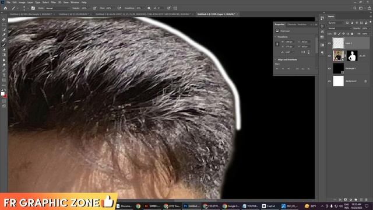Open the layer Kind filter dropdown
Viewport: 373px width, 210px height.
pyautogui.click(x=336, y=23)
